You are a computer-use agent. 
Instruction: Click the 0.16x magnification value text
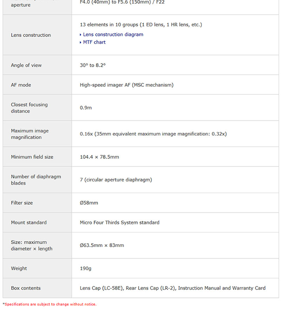click(153, 134)
